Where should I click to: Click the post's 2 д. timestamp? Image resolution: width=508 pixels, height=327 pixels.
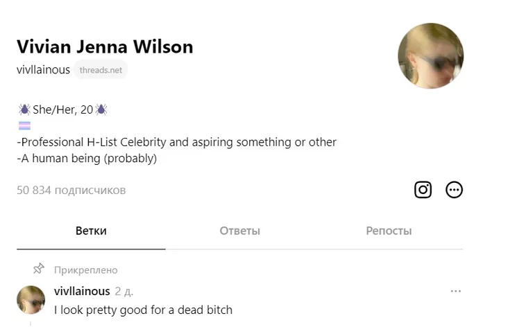coord(125,291)
